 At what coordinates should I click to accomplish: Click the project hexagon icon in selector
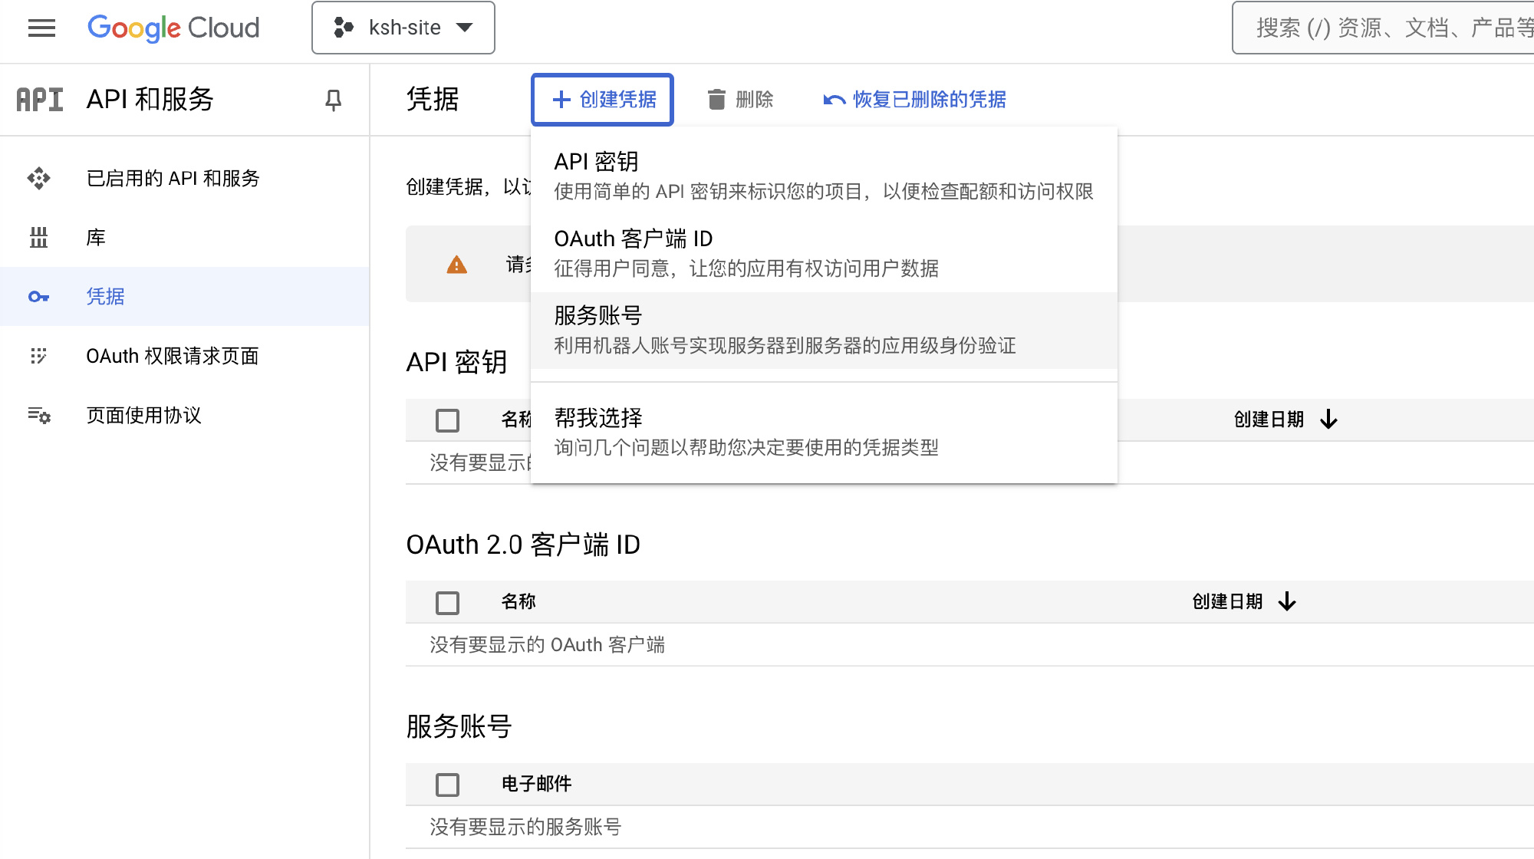click(343, 28)
